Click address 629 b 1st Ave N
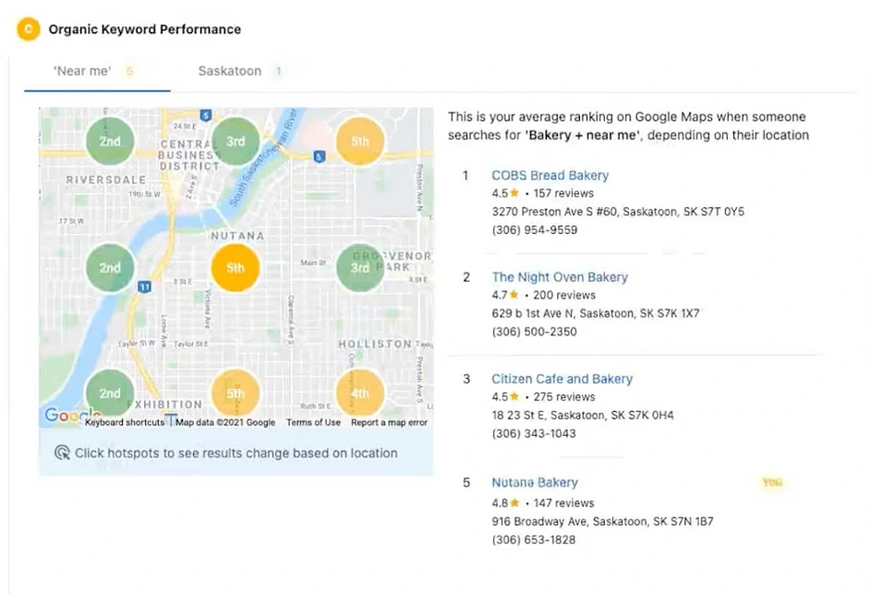 pos(596,313)
